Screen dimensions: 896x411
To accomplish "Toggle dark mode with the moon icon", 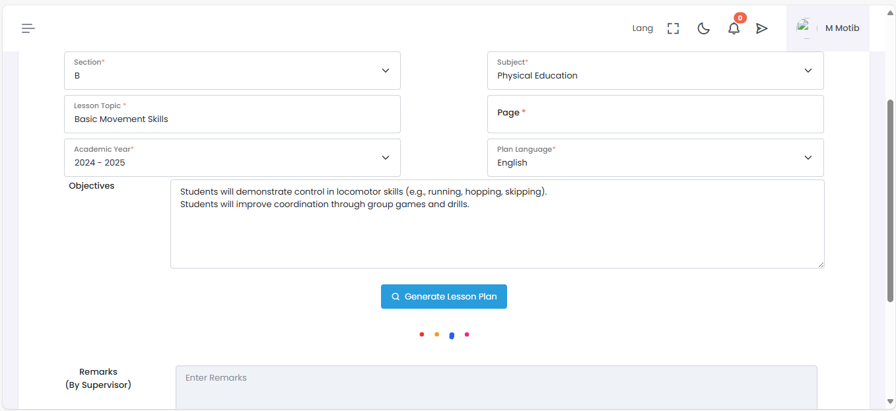I will 703,28.
